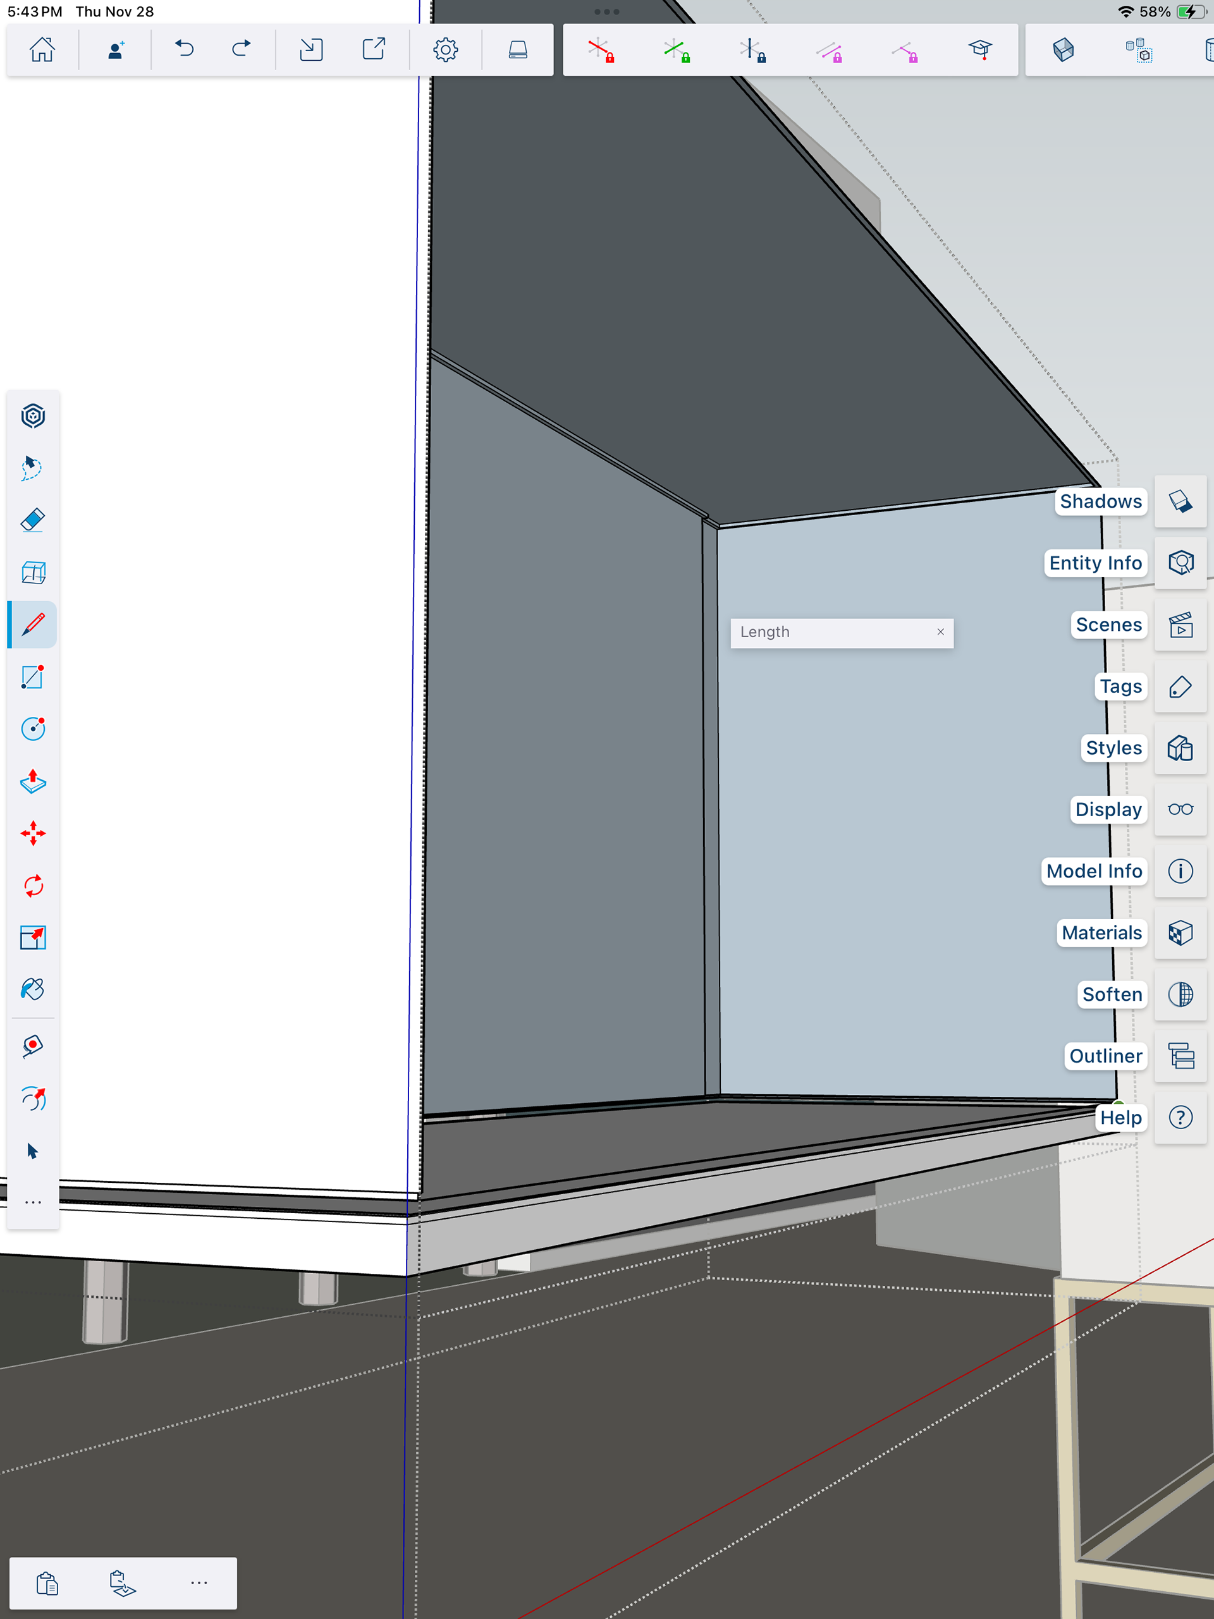
Task: Expand left toolbar more tools ellipsis
Action: pos(33,1202)
